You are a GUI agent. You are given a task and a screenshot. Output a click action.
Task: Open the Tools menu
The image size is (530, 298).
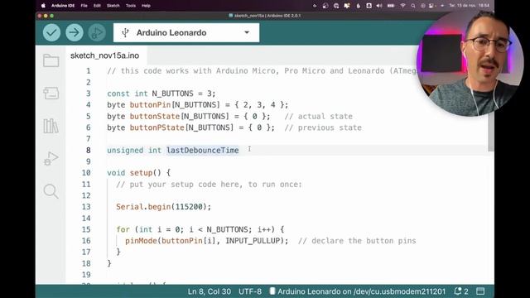coord(131,6)
